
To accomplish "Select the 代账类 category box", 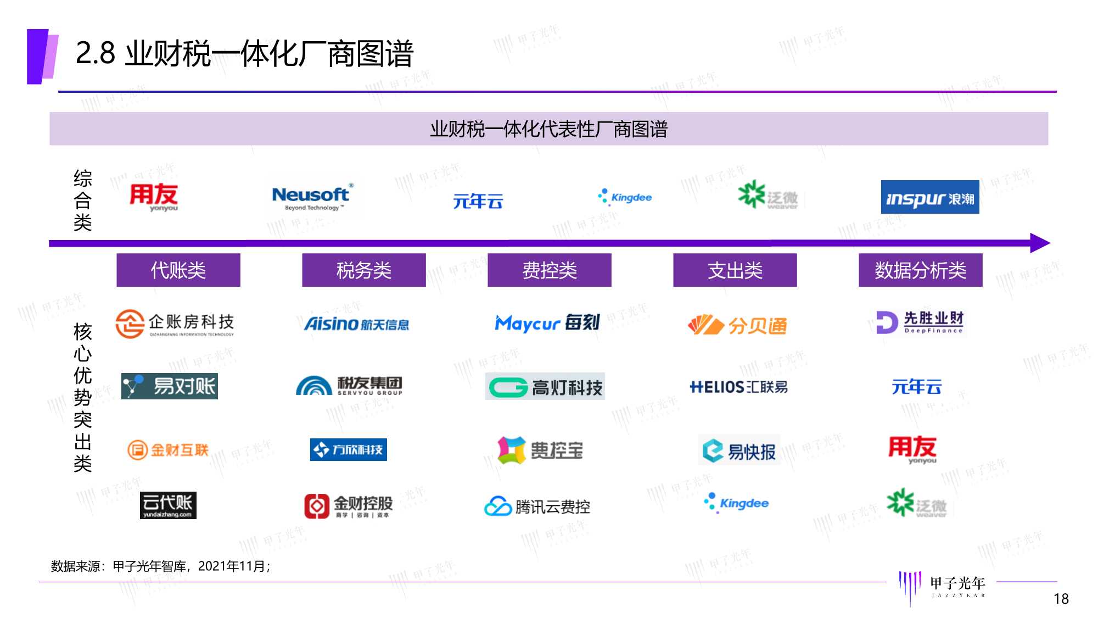I will (x=178, y=270).
